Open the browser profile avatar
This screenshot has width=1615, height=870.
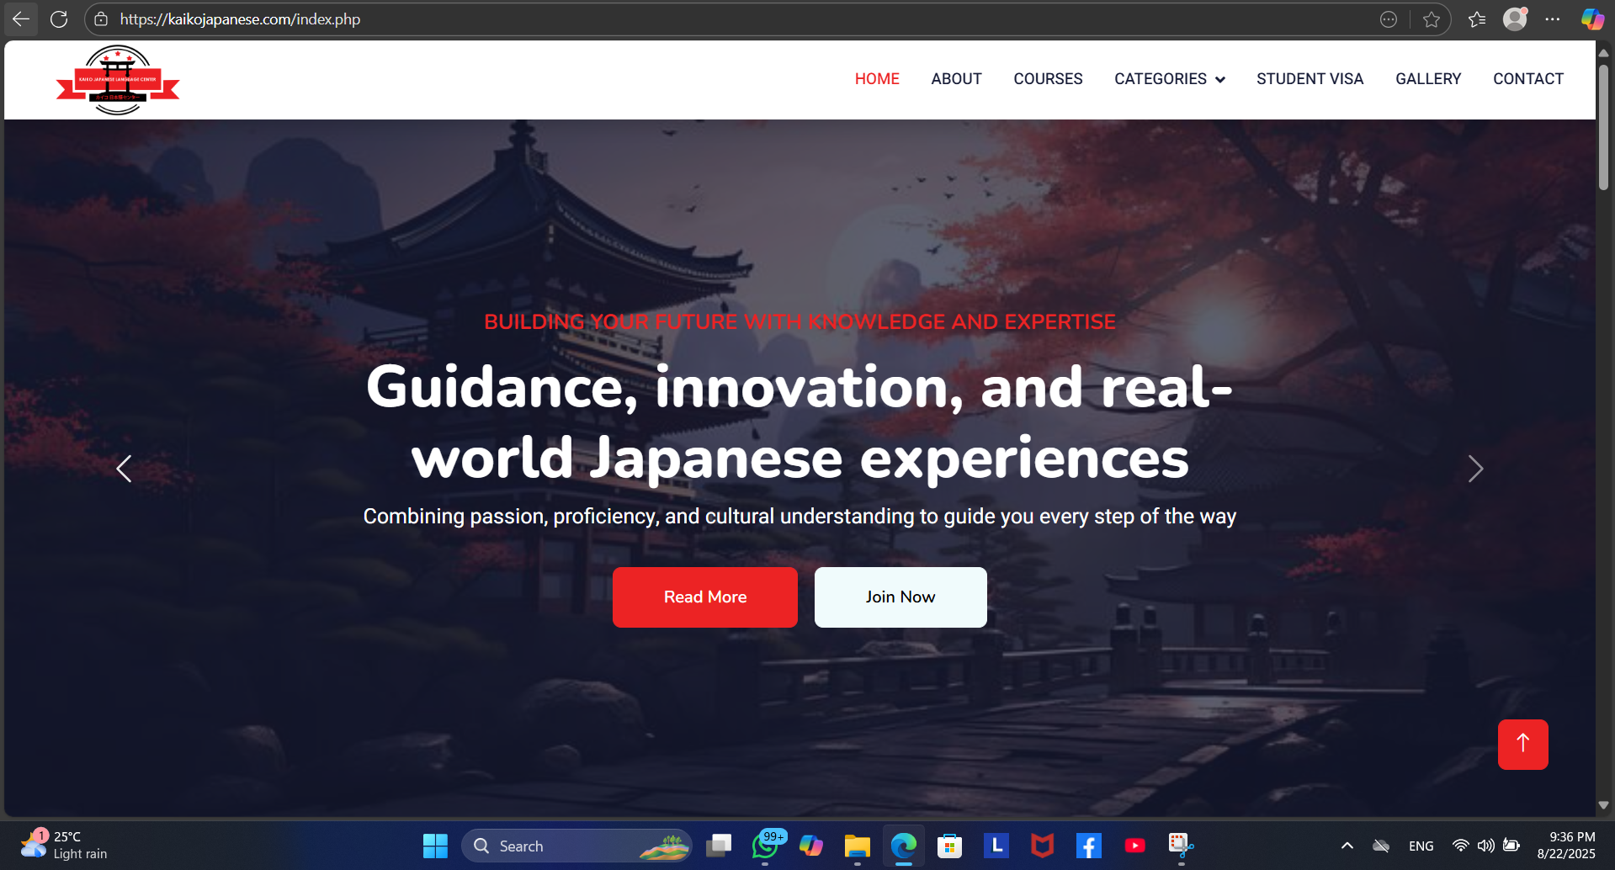pos(1515,19)
